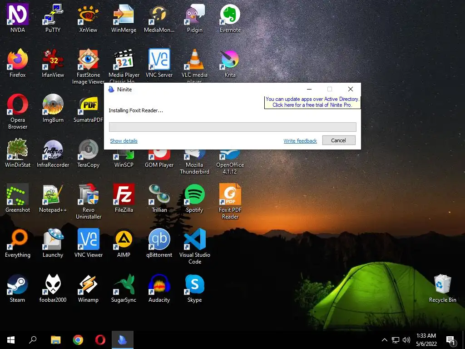This screenshot has height=349, width=465.
Task: Select the WinSCP label
Action: pos(124,165)
